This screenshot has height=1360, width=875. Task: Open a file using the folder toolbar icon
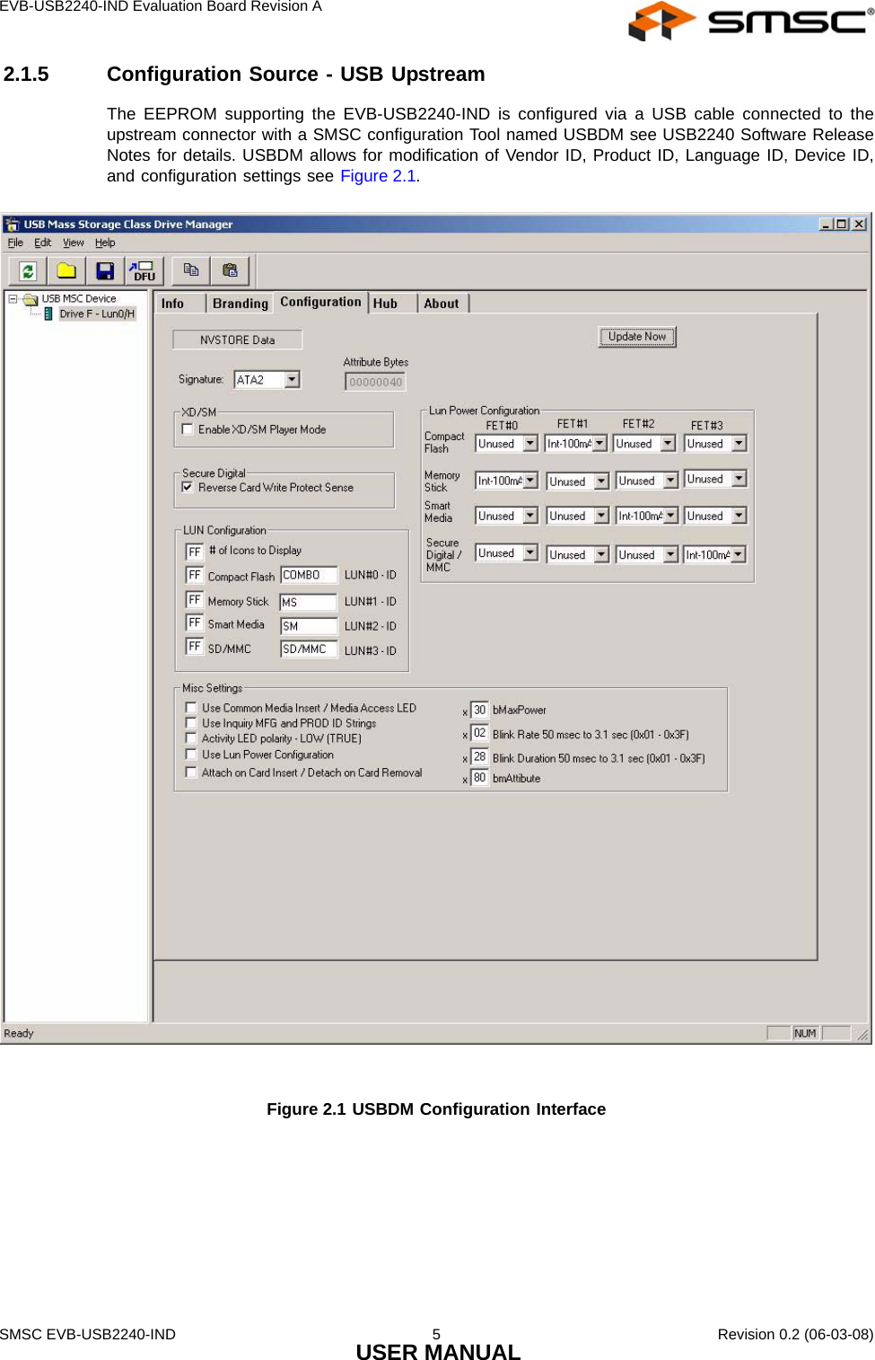65,270
